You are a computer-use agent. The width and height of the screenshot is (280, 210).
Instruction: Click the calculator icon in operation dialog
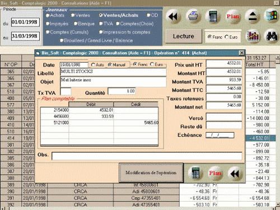(x=195, y=173)
